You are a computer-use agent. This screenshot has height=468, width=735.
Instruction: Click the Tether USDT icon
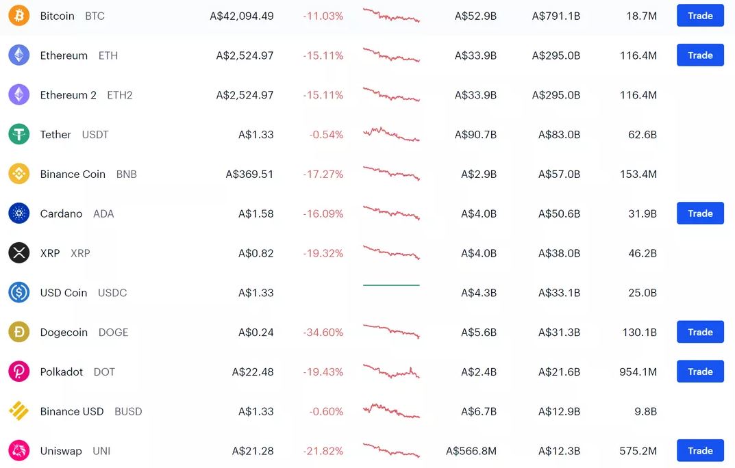pyautogui.click(x=19, y=135)
